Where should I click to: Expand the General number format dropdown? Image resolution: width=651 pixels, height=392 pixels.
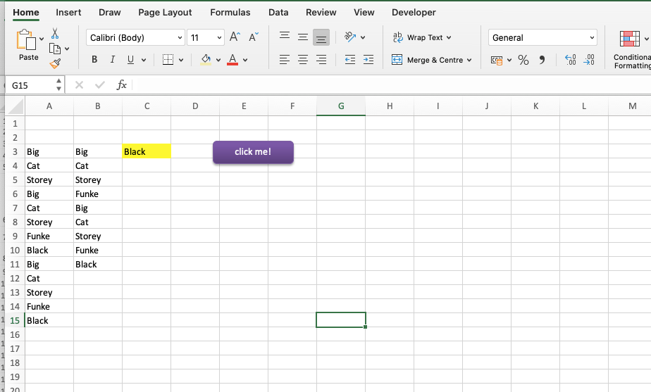click(x=542, y=37)
